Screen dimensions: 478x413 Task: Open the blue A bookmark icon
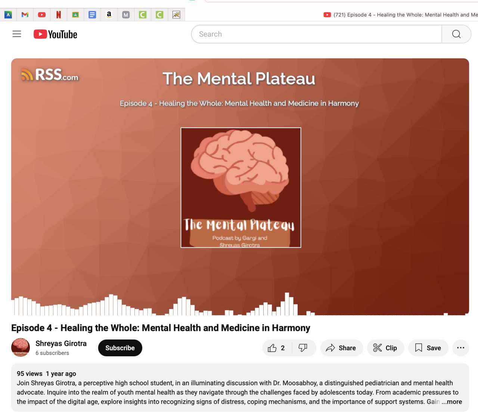click(8, 15)
